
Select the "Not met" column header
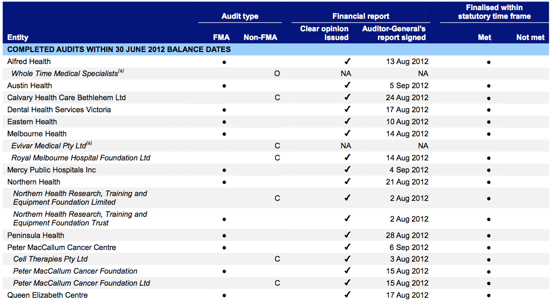[530, 38]
